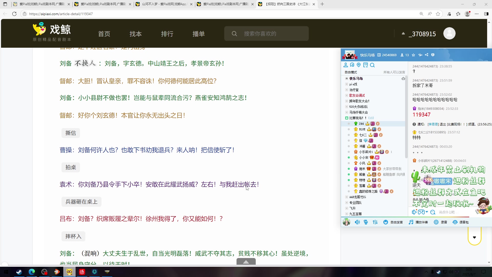Expand the AAB龙哥竹Zi channel node
This screenshot has width=492, height=277.
pyautogui.click(x=347, y=197)
